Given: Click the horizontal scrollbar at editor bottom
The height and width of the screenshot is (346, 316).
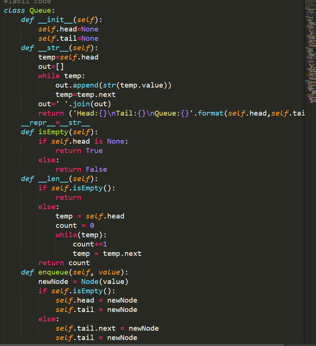Looking at the screenshot, I should [142, 345].
